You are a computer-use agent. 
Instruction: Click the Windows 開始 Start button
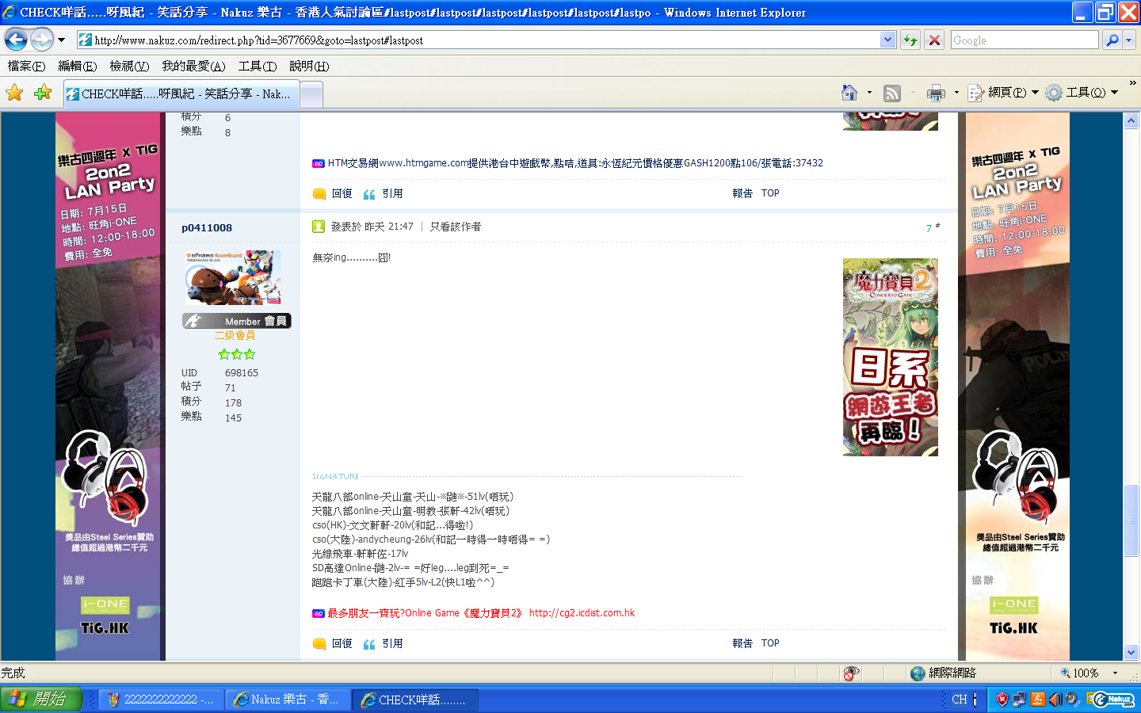click(x=41, y=700)
